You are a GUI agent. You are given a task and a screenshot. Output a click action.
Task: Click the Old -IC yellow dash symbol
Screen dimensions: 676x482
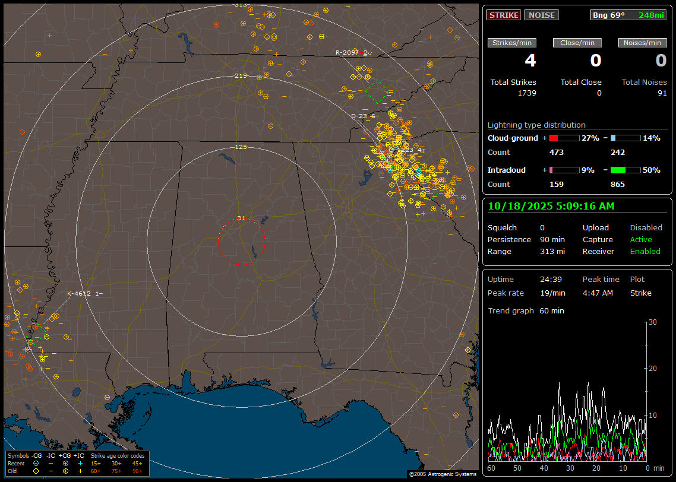[50, 471]
